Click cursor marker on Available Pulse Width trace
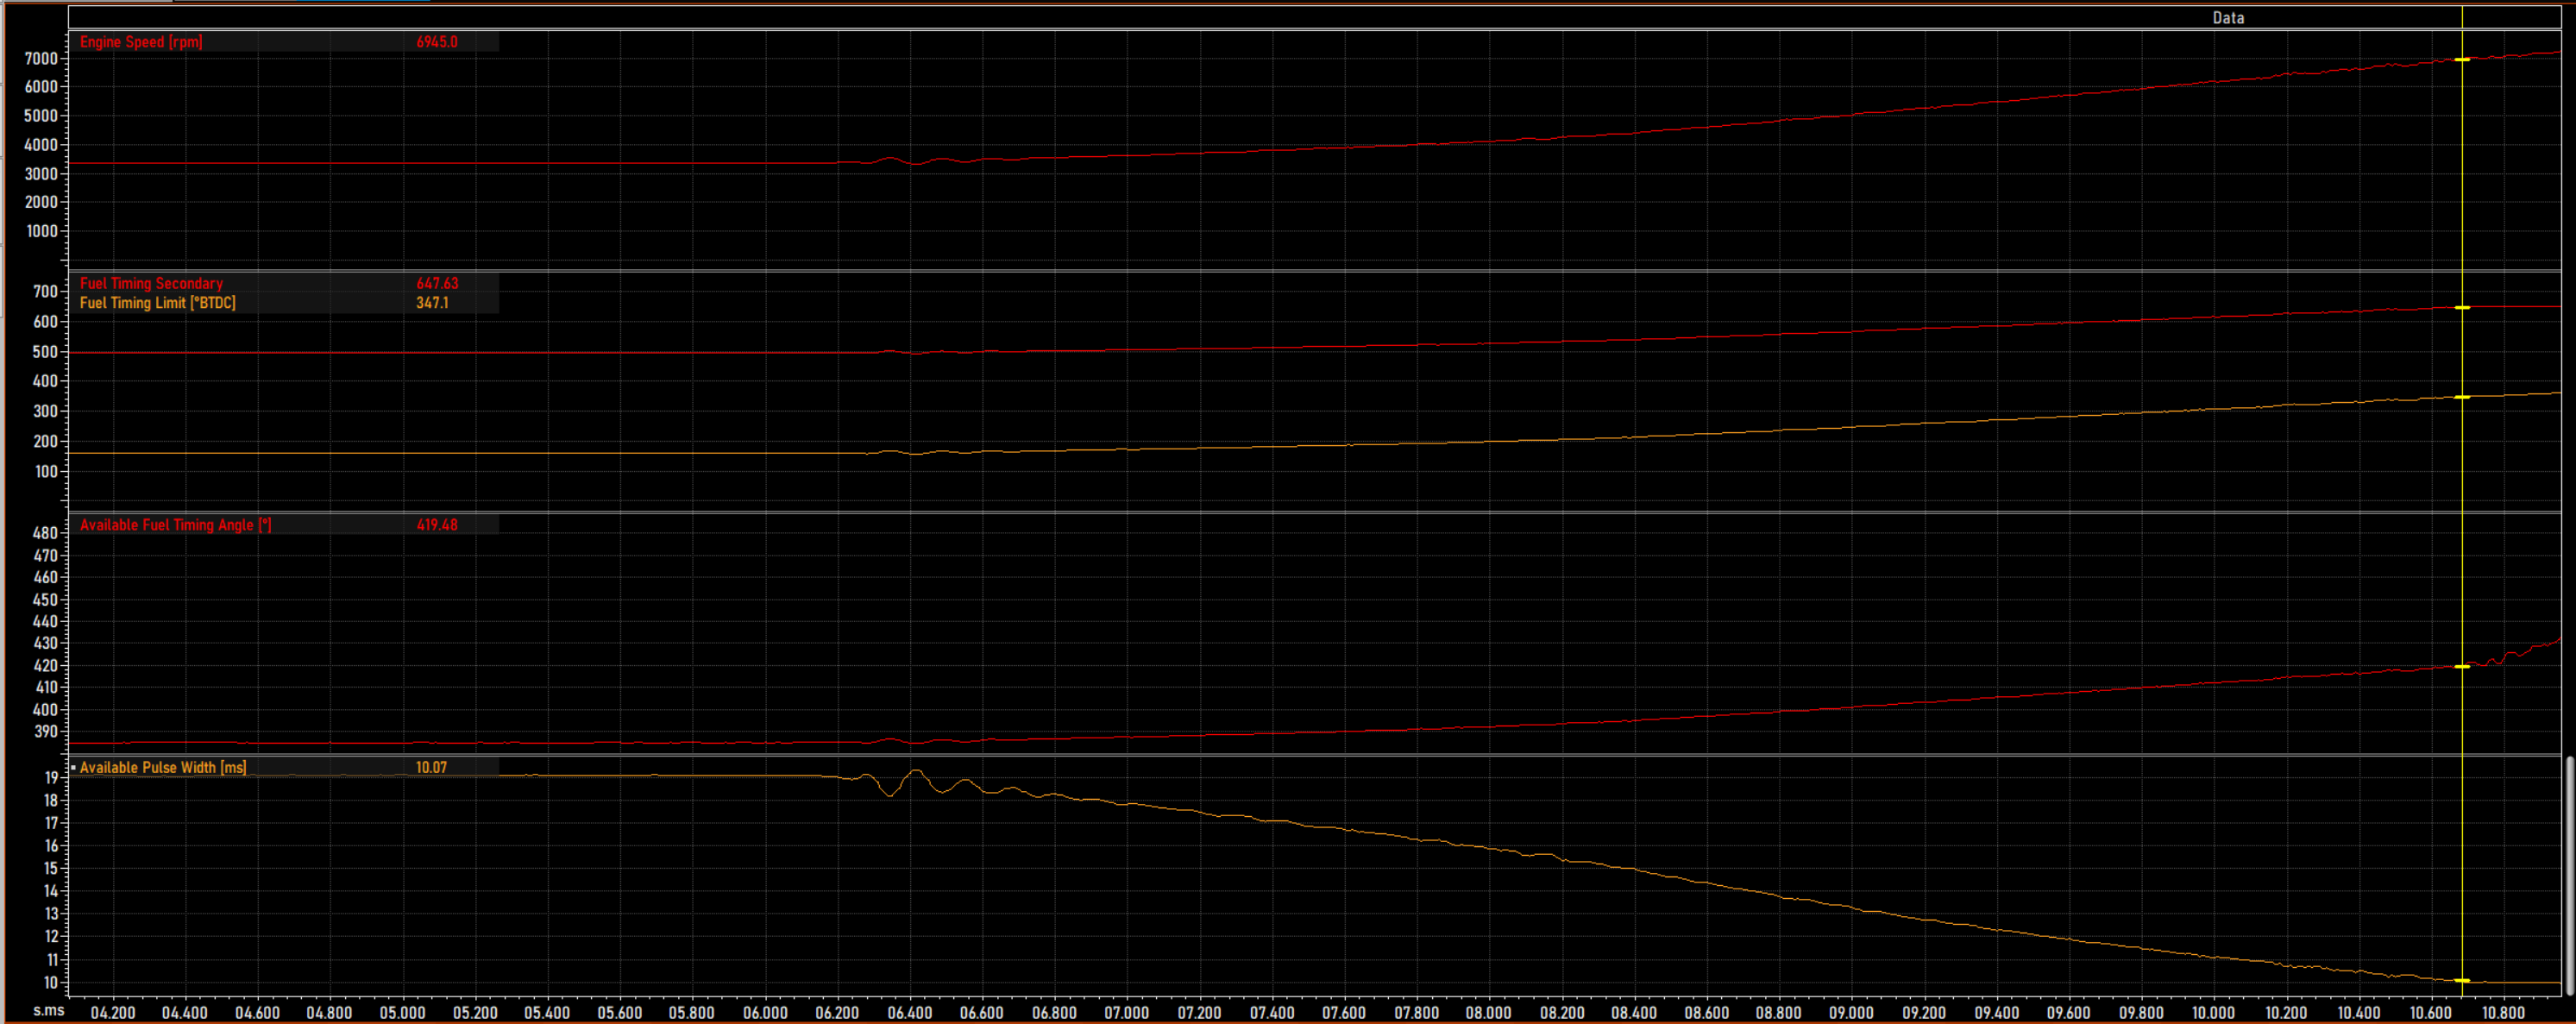 [x=2462, y=980]
